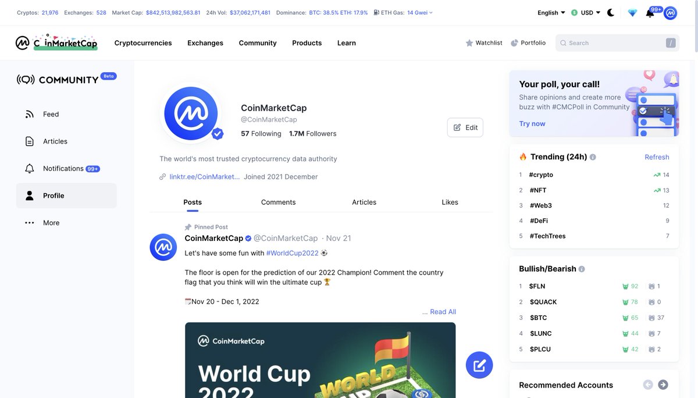Click the CoinMarketCap logo
The width and height of the screenshot is (698, 398).
56,42
